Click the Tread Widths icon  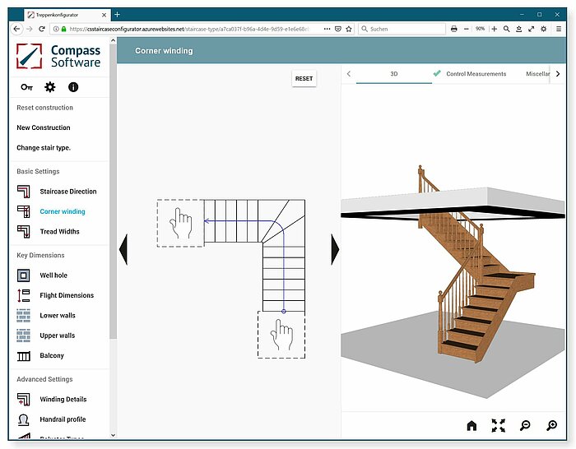tap(24, 231)
